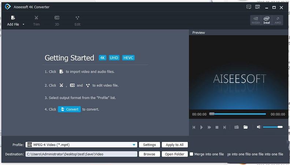Open the 3D settings tool
Image resolution: width=290 pixels, height=165 pixels.
tap(57, 21)
